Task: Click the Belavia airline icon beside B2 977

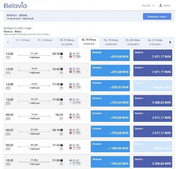Action: tap(70, 160)
